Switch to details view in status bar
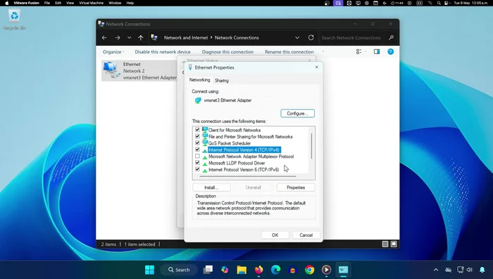Image resolution: width=493 pixels, height=279 pixels. (x=385, y=244)
